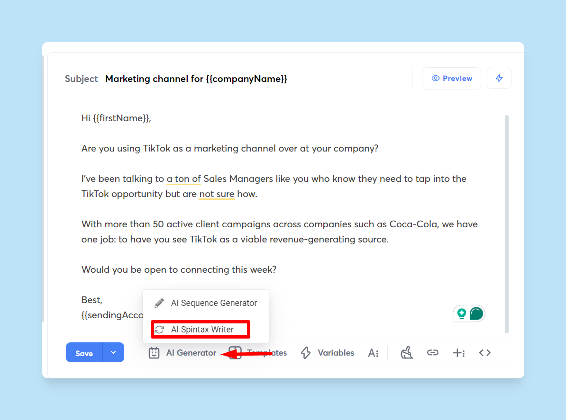Click the lightning bolt icon near Preview
Screen dimensions: 566x420
point(499,78)
